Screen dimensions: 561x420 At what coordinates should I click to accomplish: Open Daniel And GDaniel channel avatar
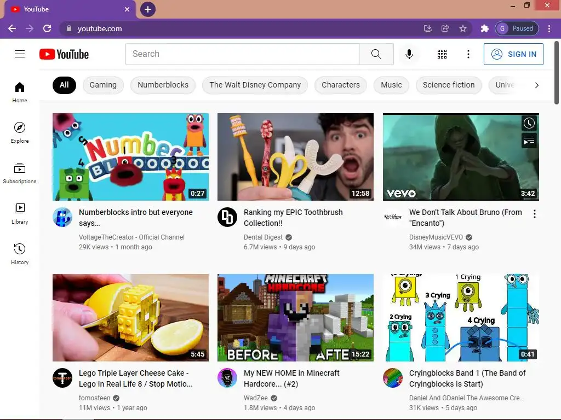tap(393, 378)
